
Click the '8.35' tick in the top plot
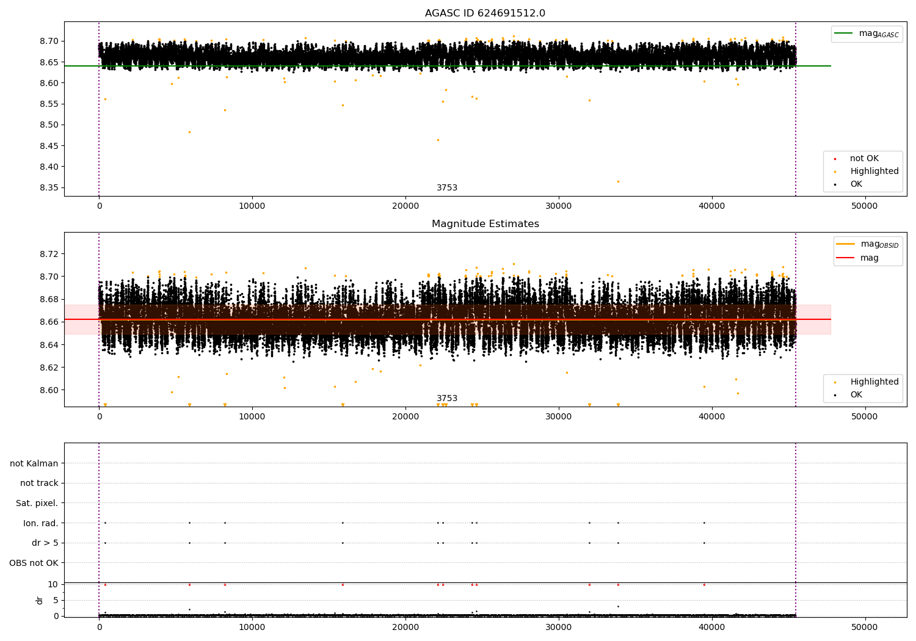(x=49, y=187)
